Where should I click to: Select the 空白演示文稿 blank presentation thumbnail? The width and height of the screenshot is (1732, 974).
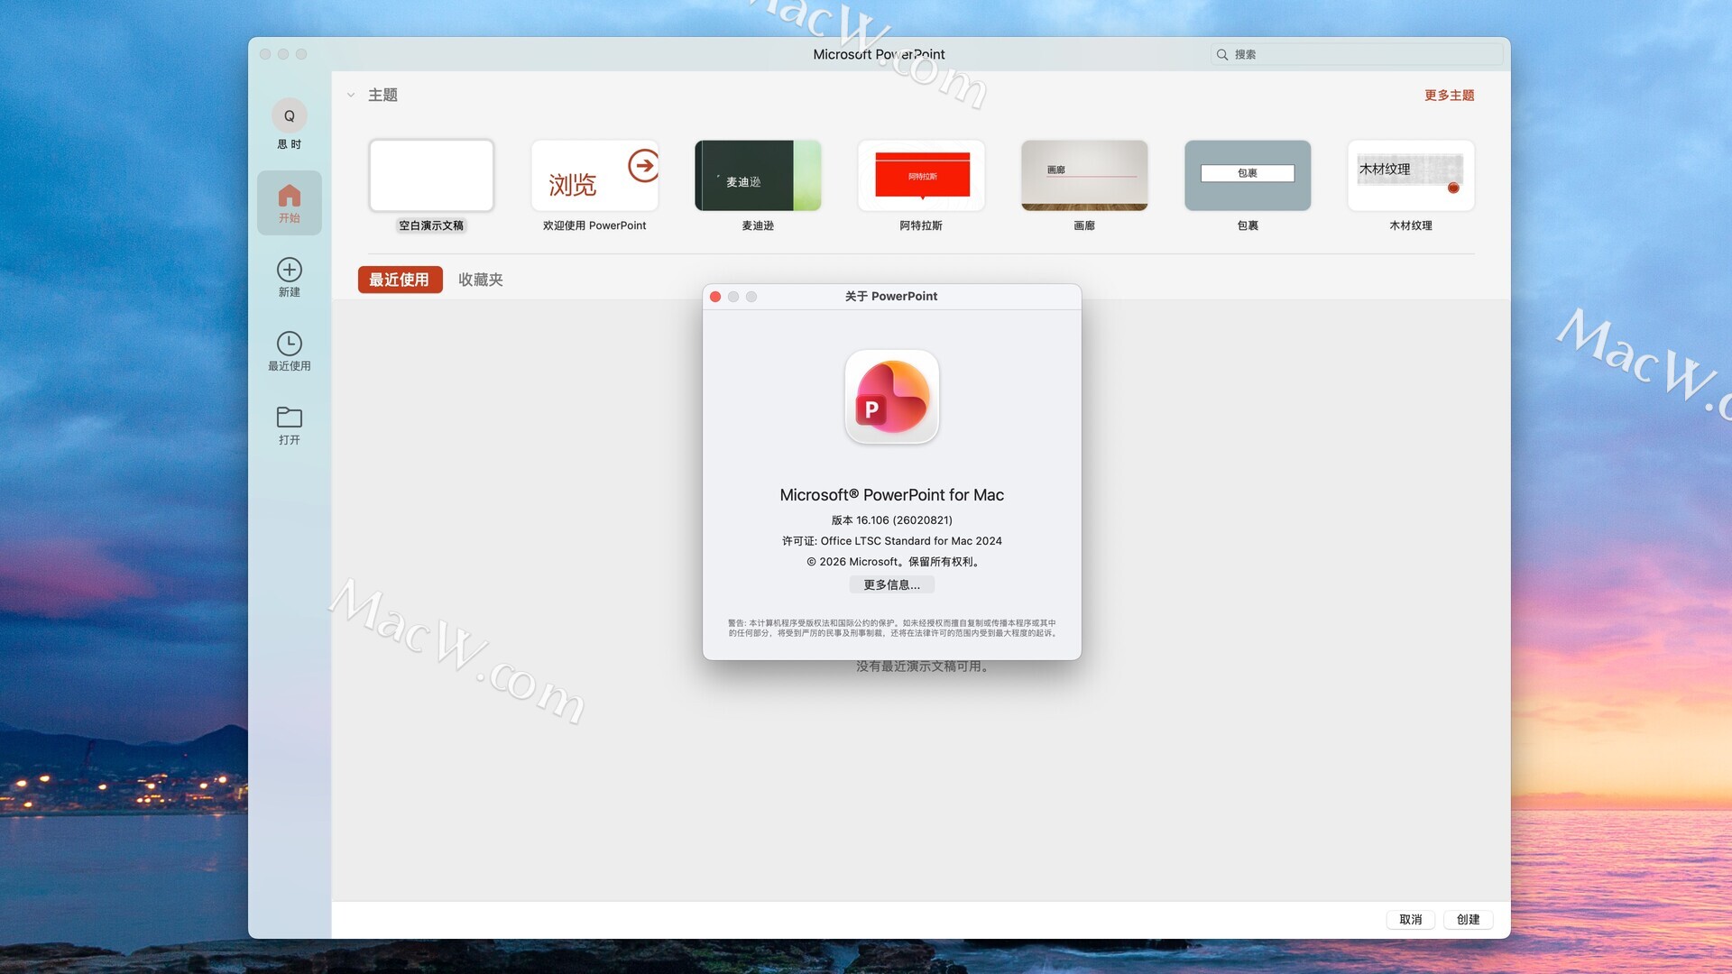[431, 176]
